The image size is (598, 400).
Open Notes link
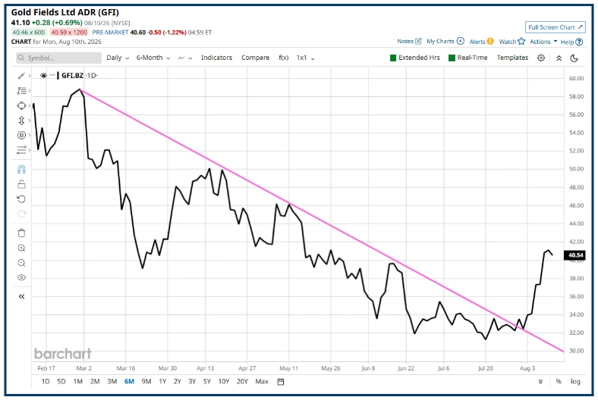pyautogui.click(x=409, y=41)
